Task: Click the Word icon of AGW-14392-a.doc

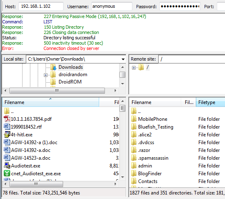Action: [7, 150]
